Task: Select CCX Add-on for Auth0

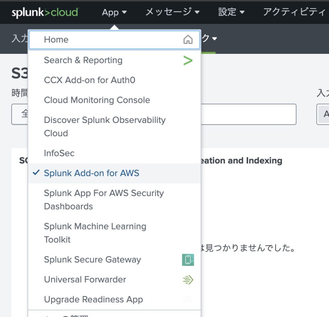Action: [89, 80]
